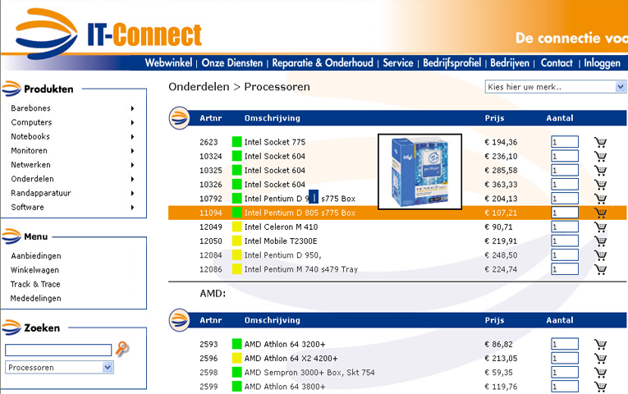628x394 pixels.
Task: Add AMD Athlon 64 3800+ to cart
Action: tap(600, 387)
